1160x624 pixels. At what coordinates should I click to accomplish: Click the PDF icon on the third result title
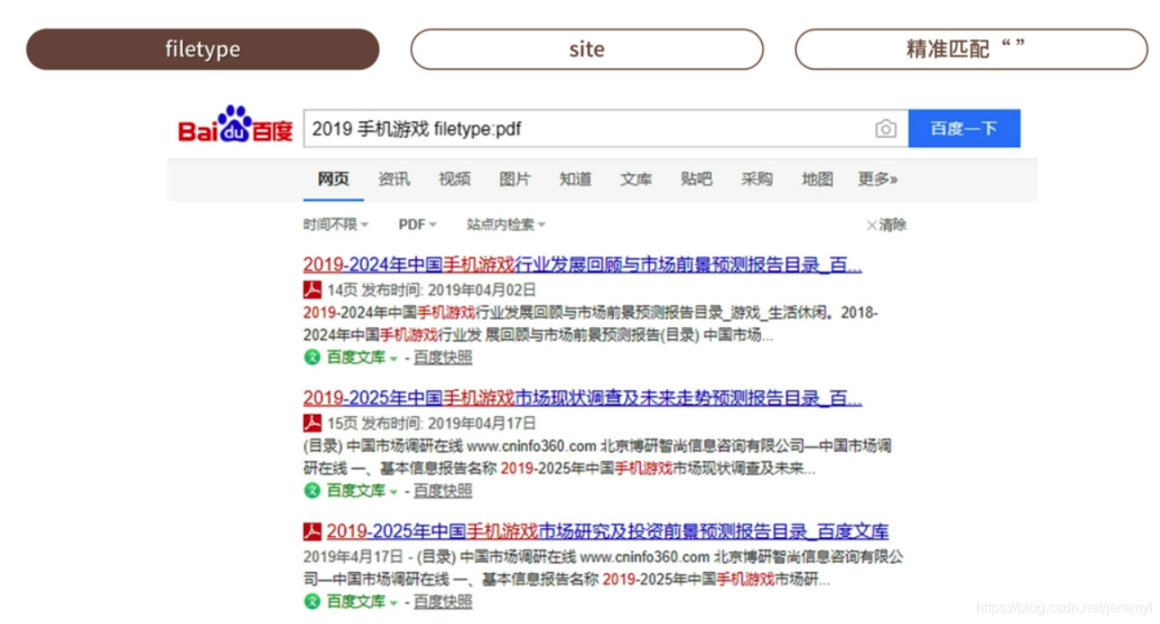(x=310, y=530)
